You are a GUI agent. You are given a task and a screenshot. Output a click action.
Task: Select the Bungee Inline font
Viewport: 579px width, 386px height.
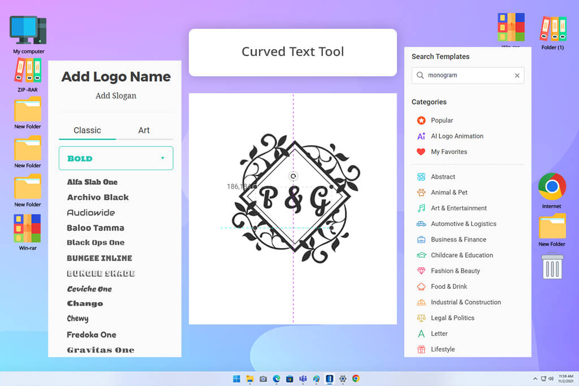pyautogui.click(x=100, y=258)
